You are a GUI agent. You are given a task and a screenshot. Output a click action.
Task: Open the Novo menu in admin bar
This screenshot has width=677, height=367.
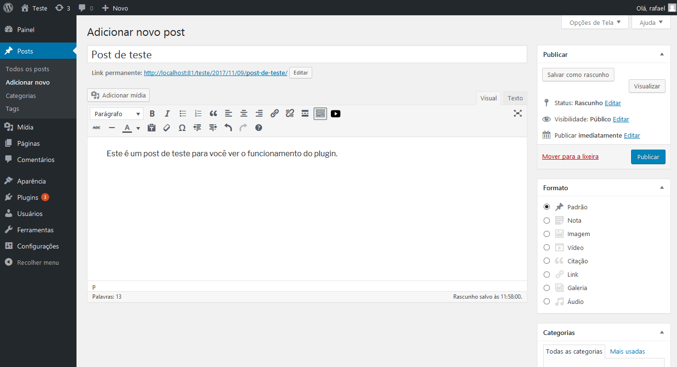115,8
